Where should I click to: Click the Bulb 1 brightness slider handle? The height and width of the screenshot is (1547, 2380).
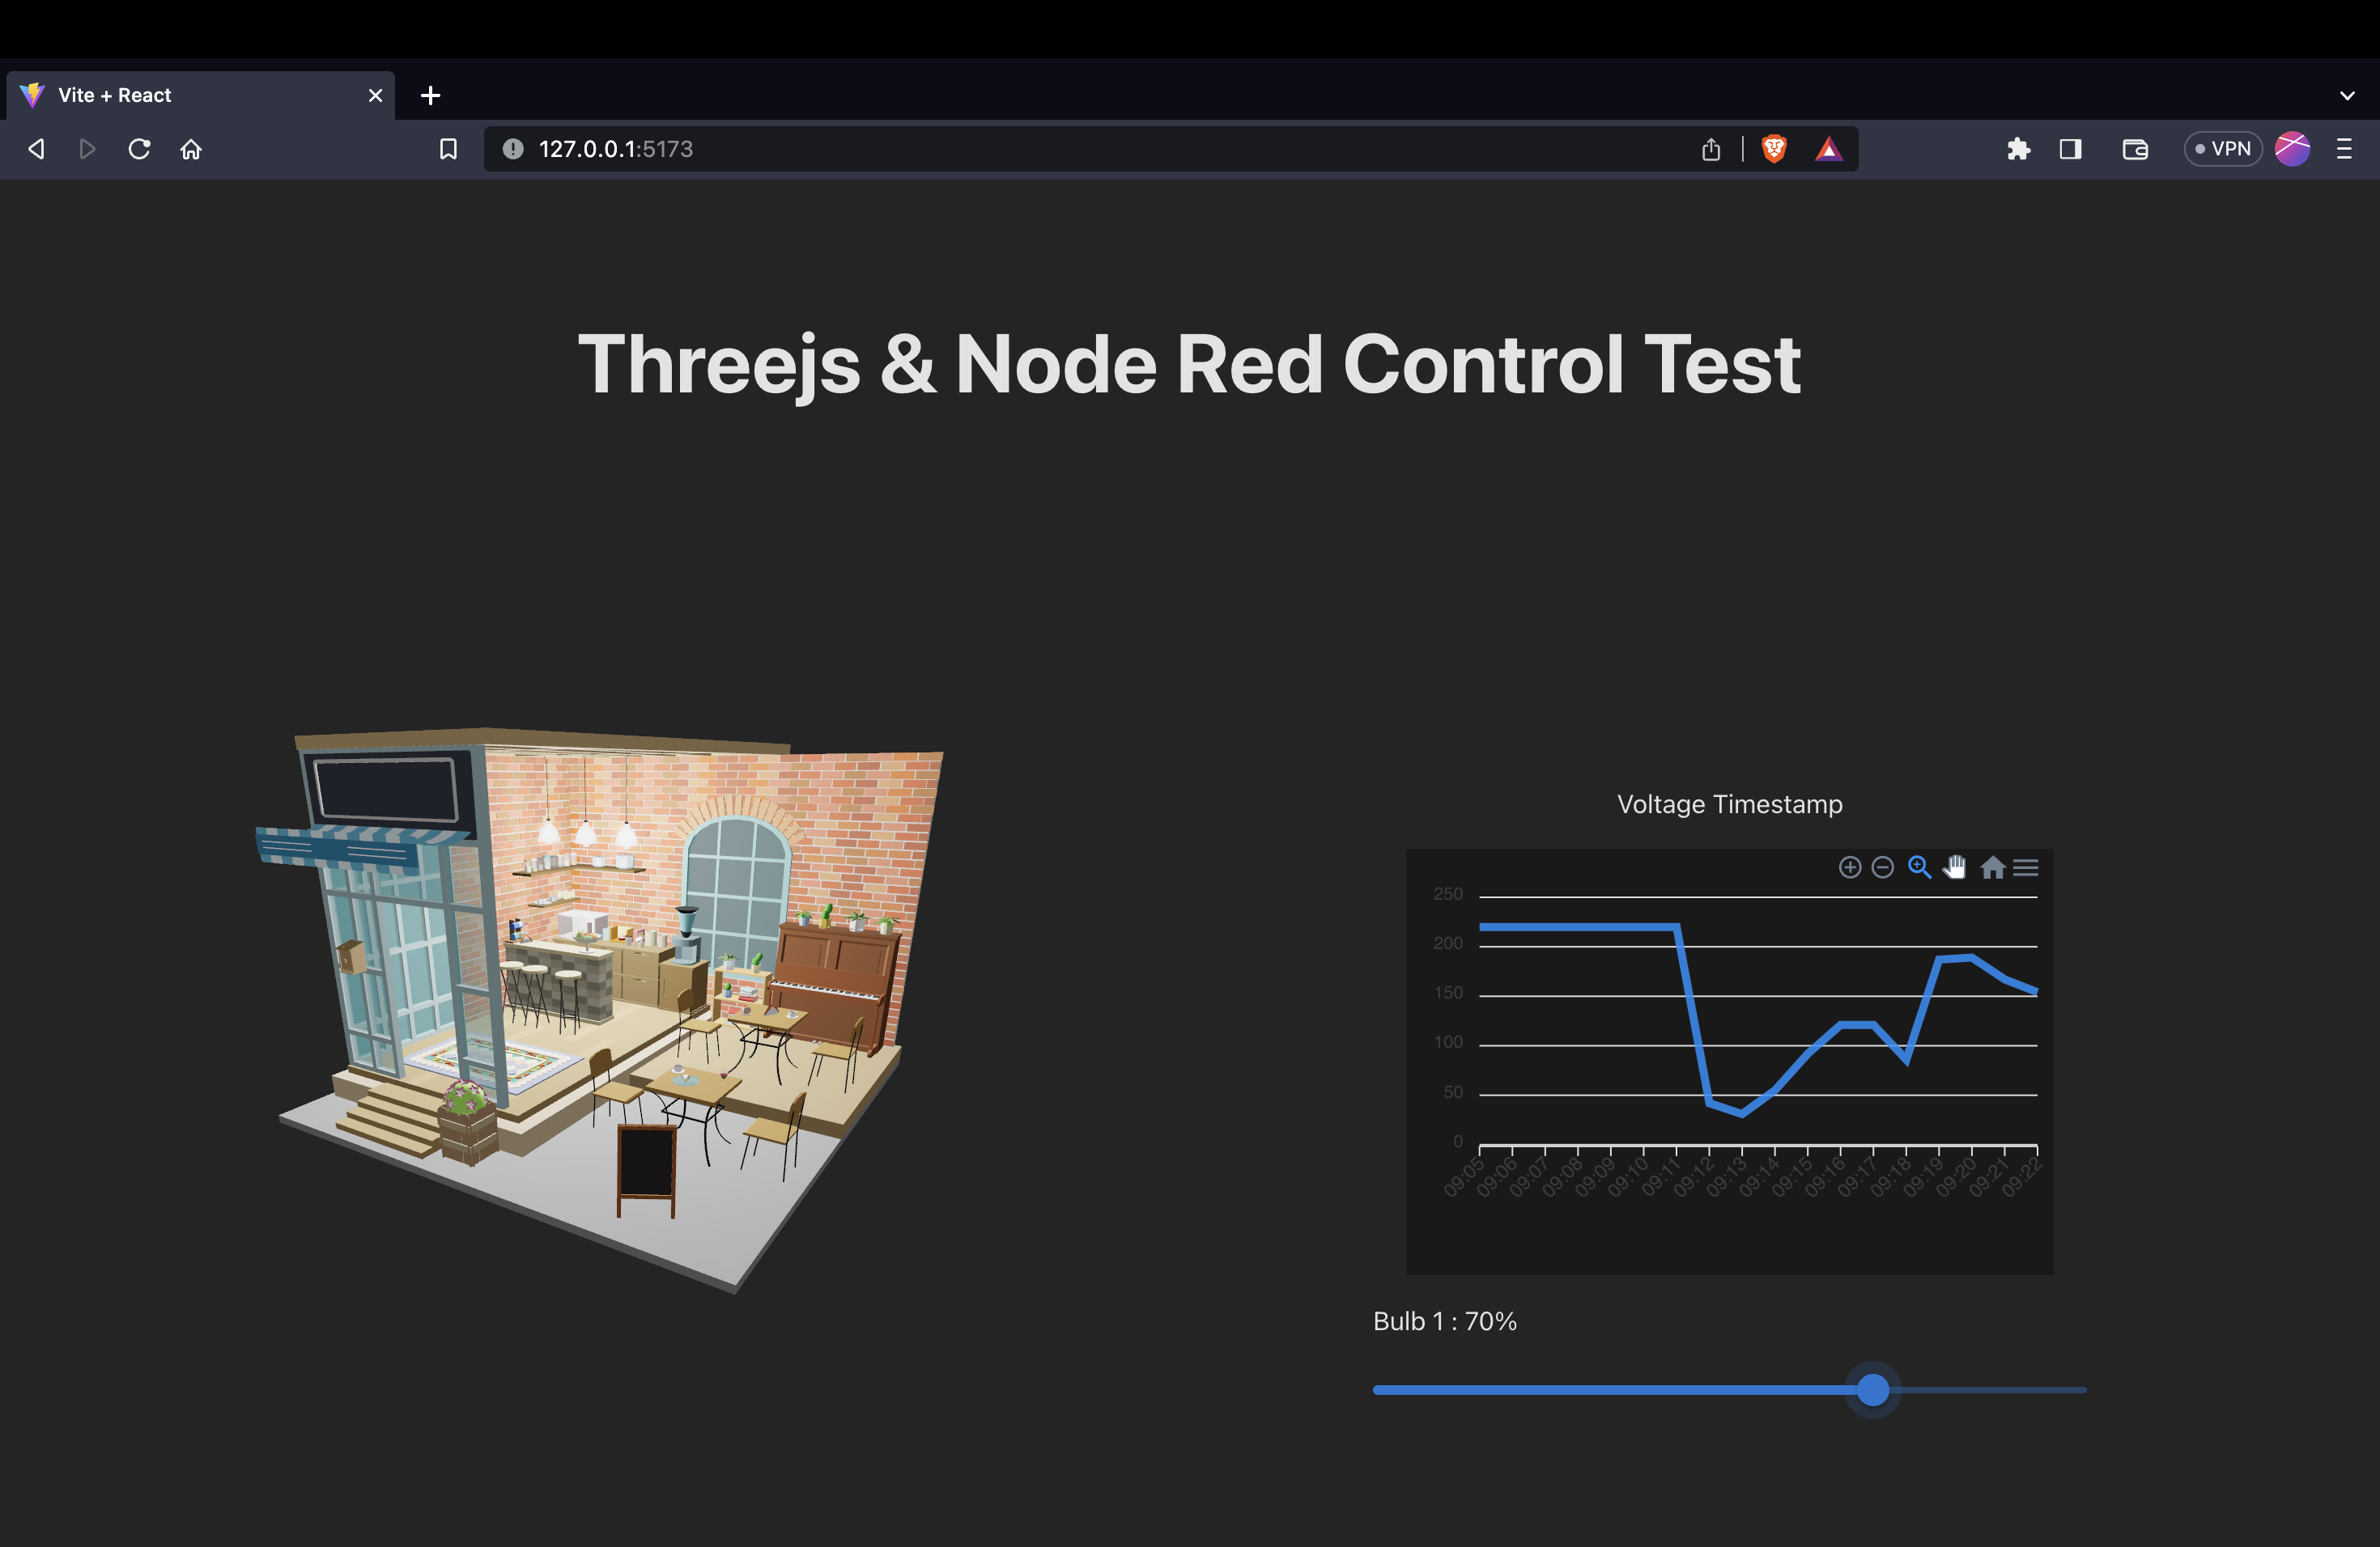[1873, 1390]
